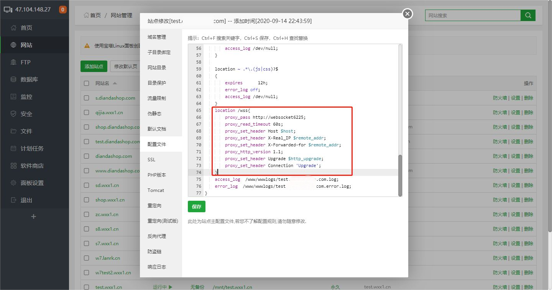Open the SSL settings tab

pos(151,160)
